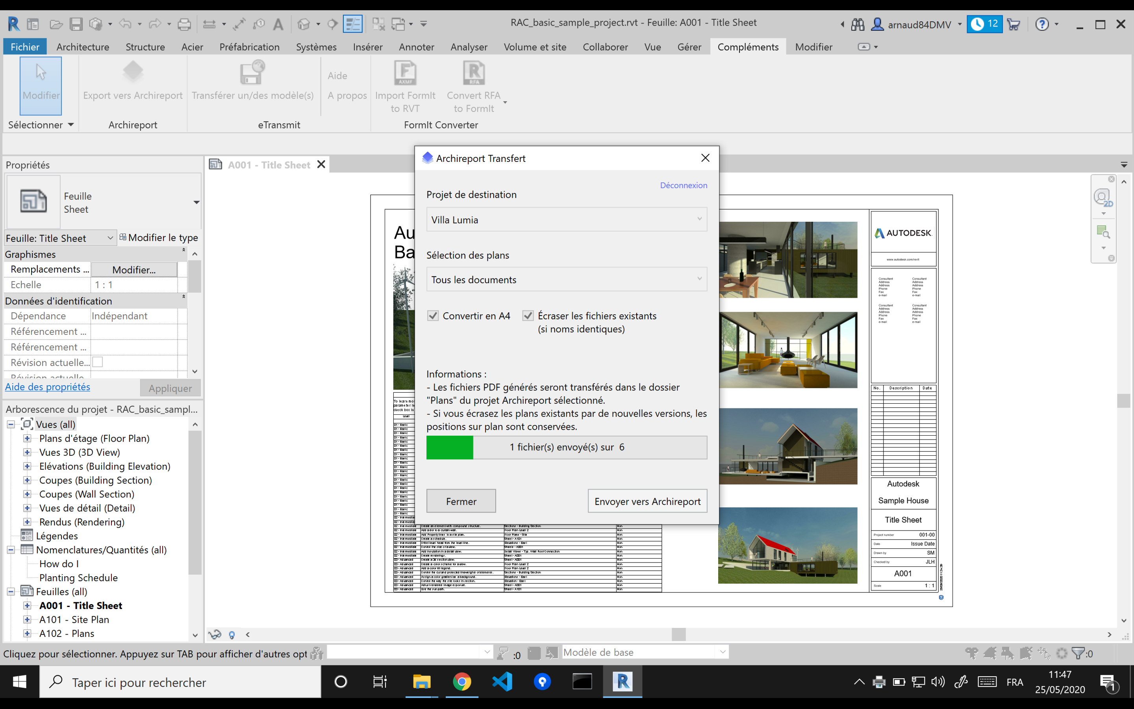Screen dimensions: 1134x709
Task: Click the Envoyer vers Archireport button
Action: 647,501
